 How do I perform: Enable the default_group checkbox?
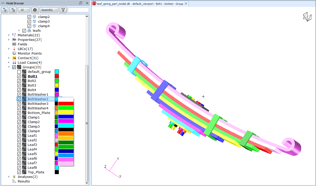click(x=19, y=72)
